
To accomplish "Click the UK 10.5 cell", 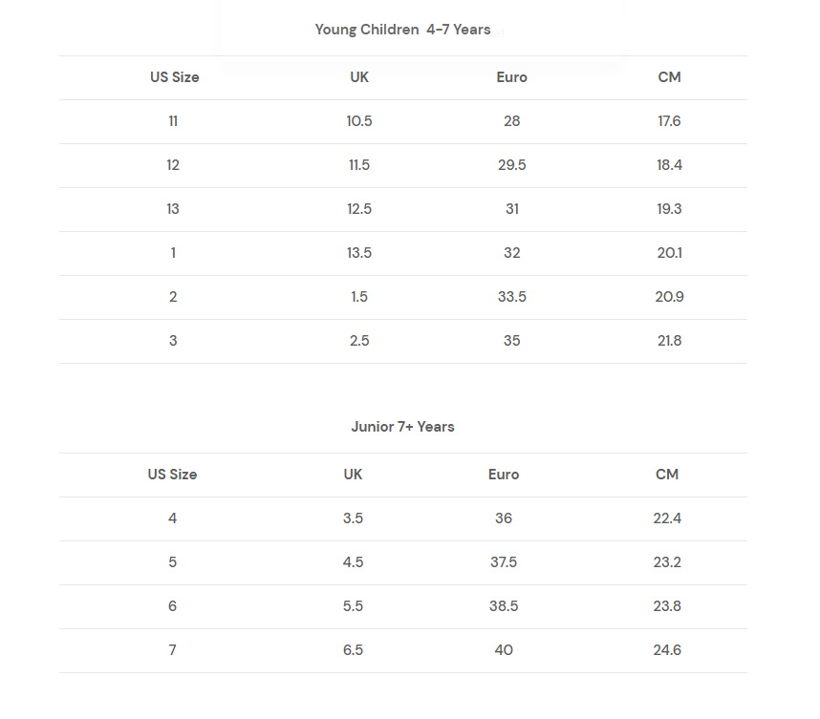I will (359, 121).
